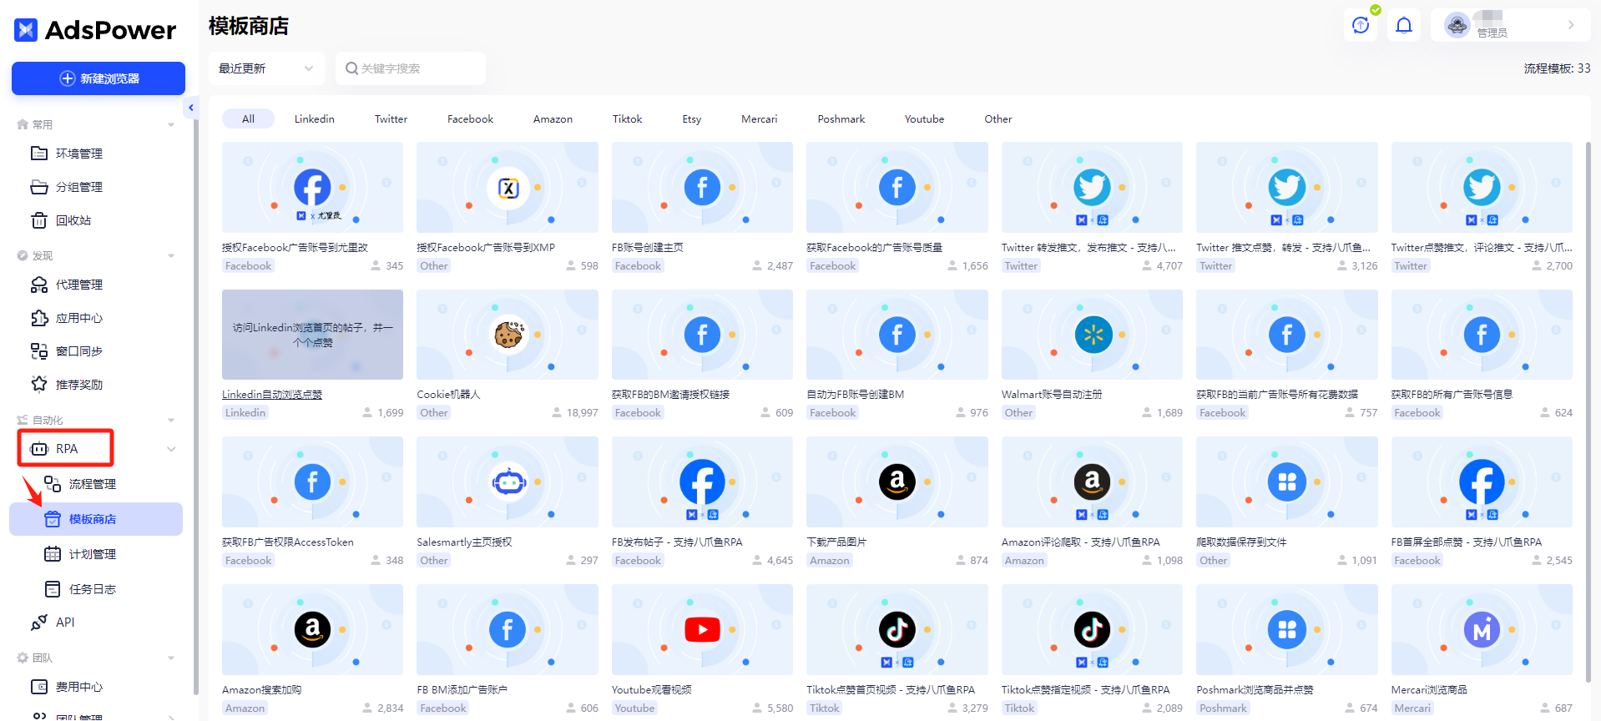
Task: Select 模板商店 in the sidebar
Action: (96, 519)
